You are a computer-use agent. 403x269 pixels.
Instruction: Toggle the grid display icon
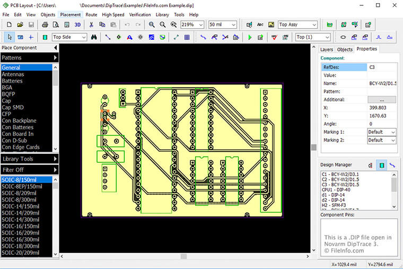tap(187, 37)
